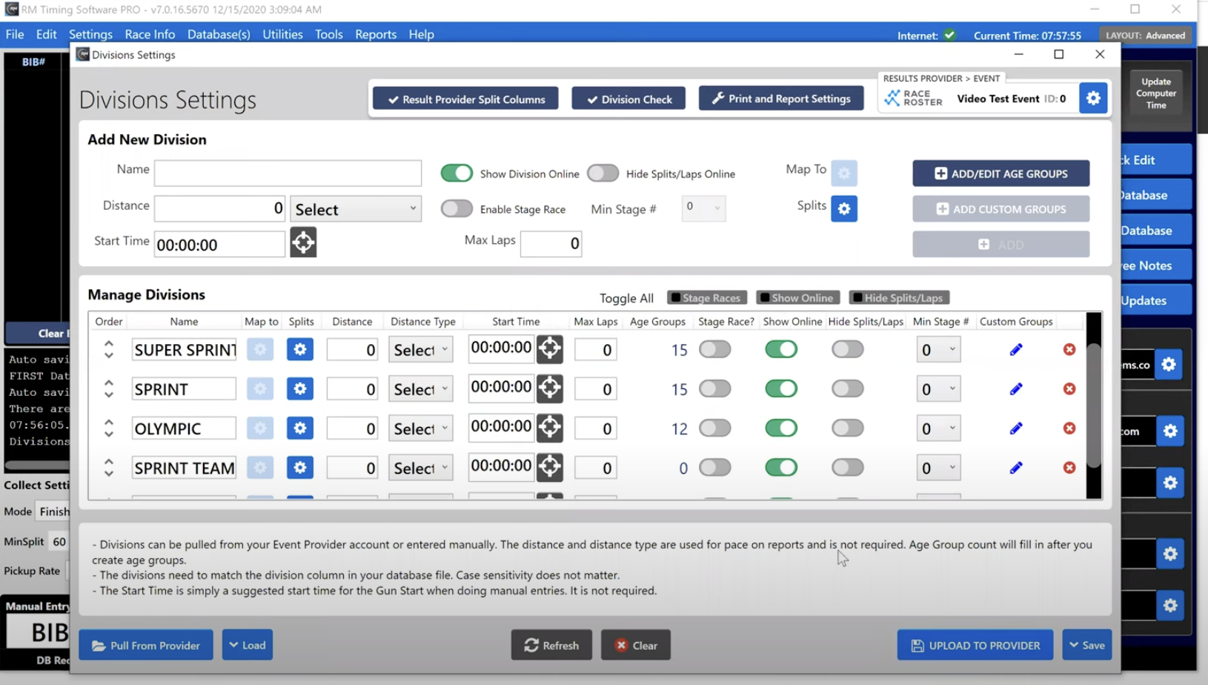The width and height of the screenshot is (1208, 685).
Task: Enable Stage Race toggle for new division
Action: coord(457,209)
